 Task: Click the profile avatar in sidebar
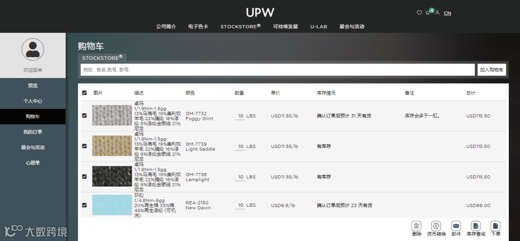[x=33, y=50]
